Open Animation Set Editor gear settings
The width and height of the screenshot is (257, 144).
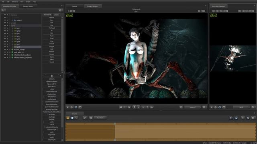click(60, 10)
